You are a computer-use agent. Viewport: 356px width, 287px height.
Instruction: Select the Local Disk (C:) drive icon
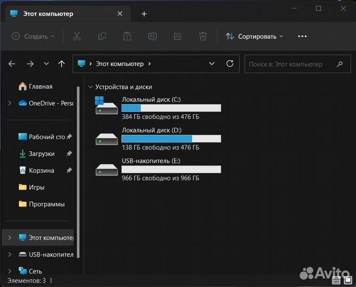coord(106,105)
